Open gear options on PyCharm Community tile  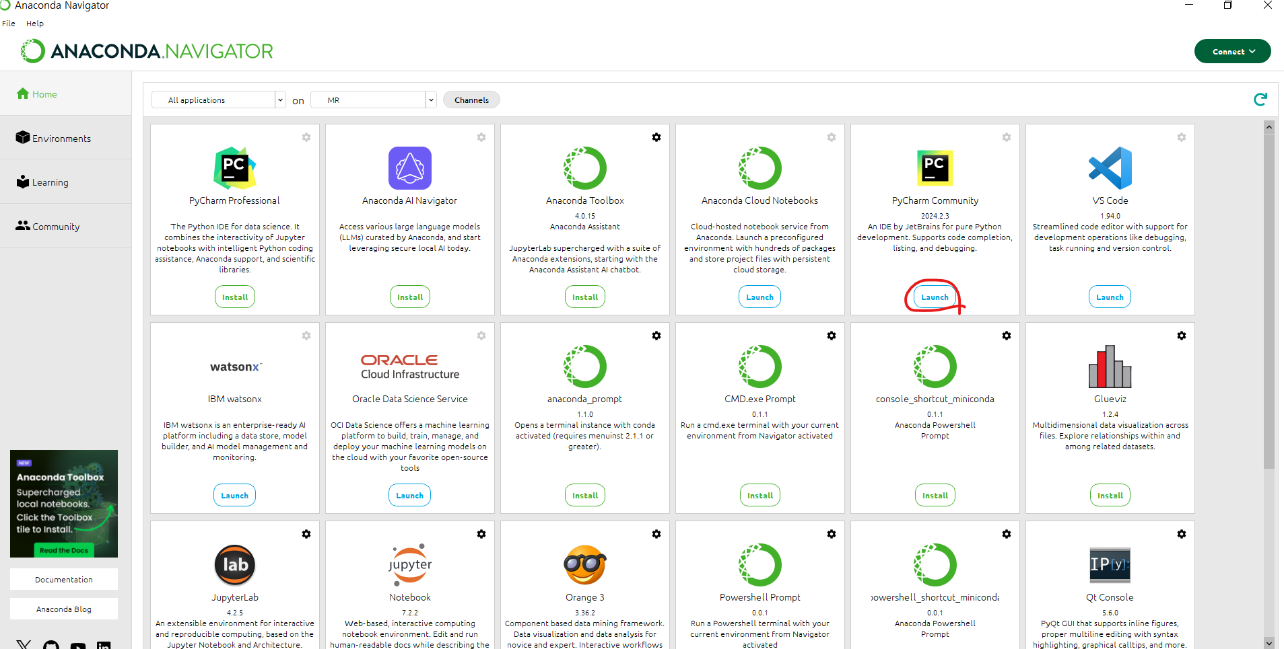point(1006,137)
